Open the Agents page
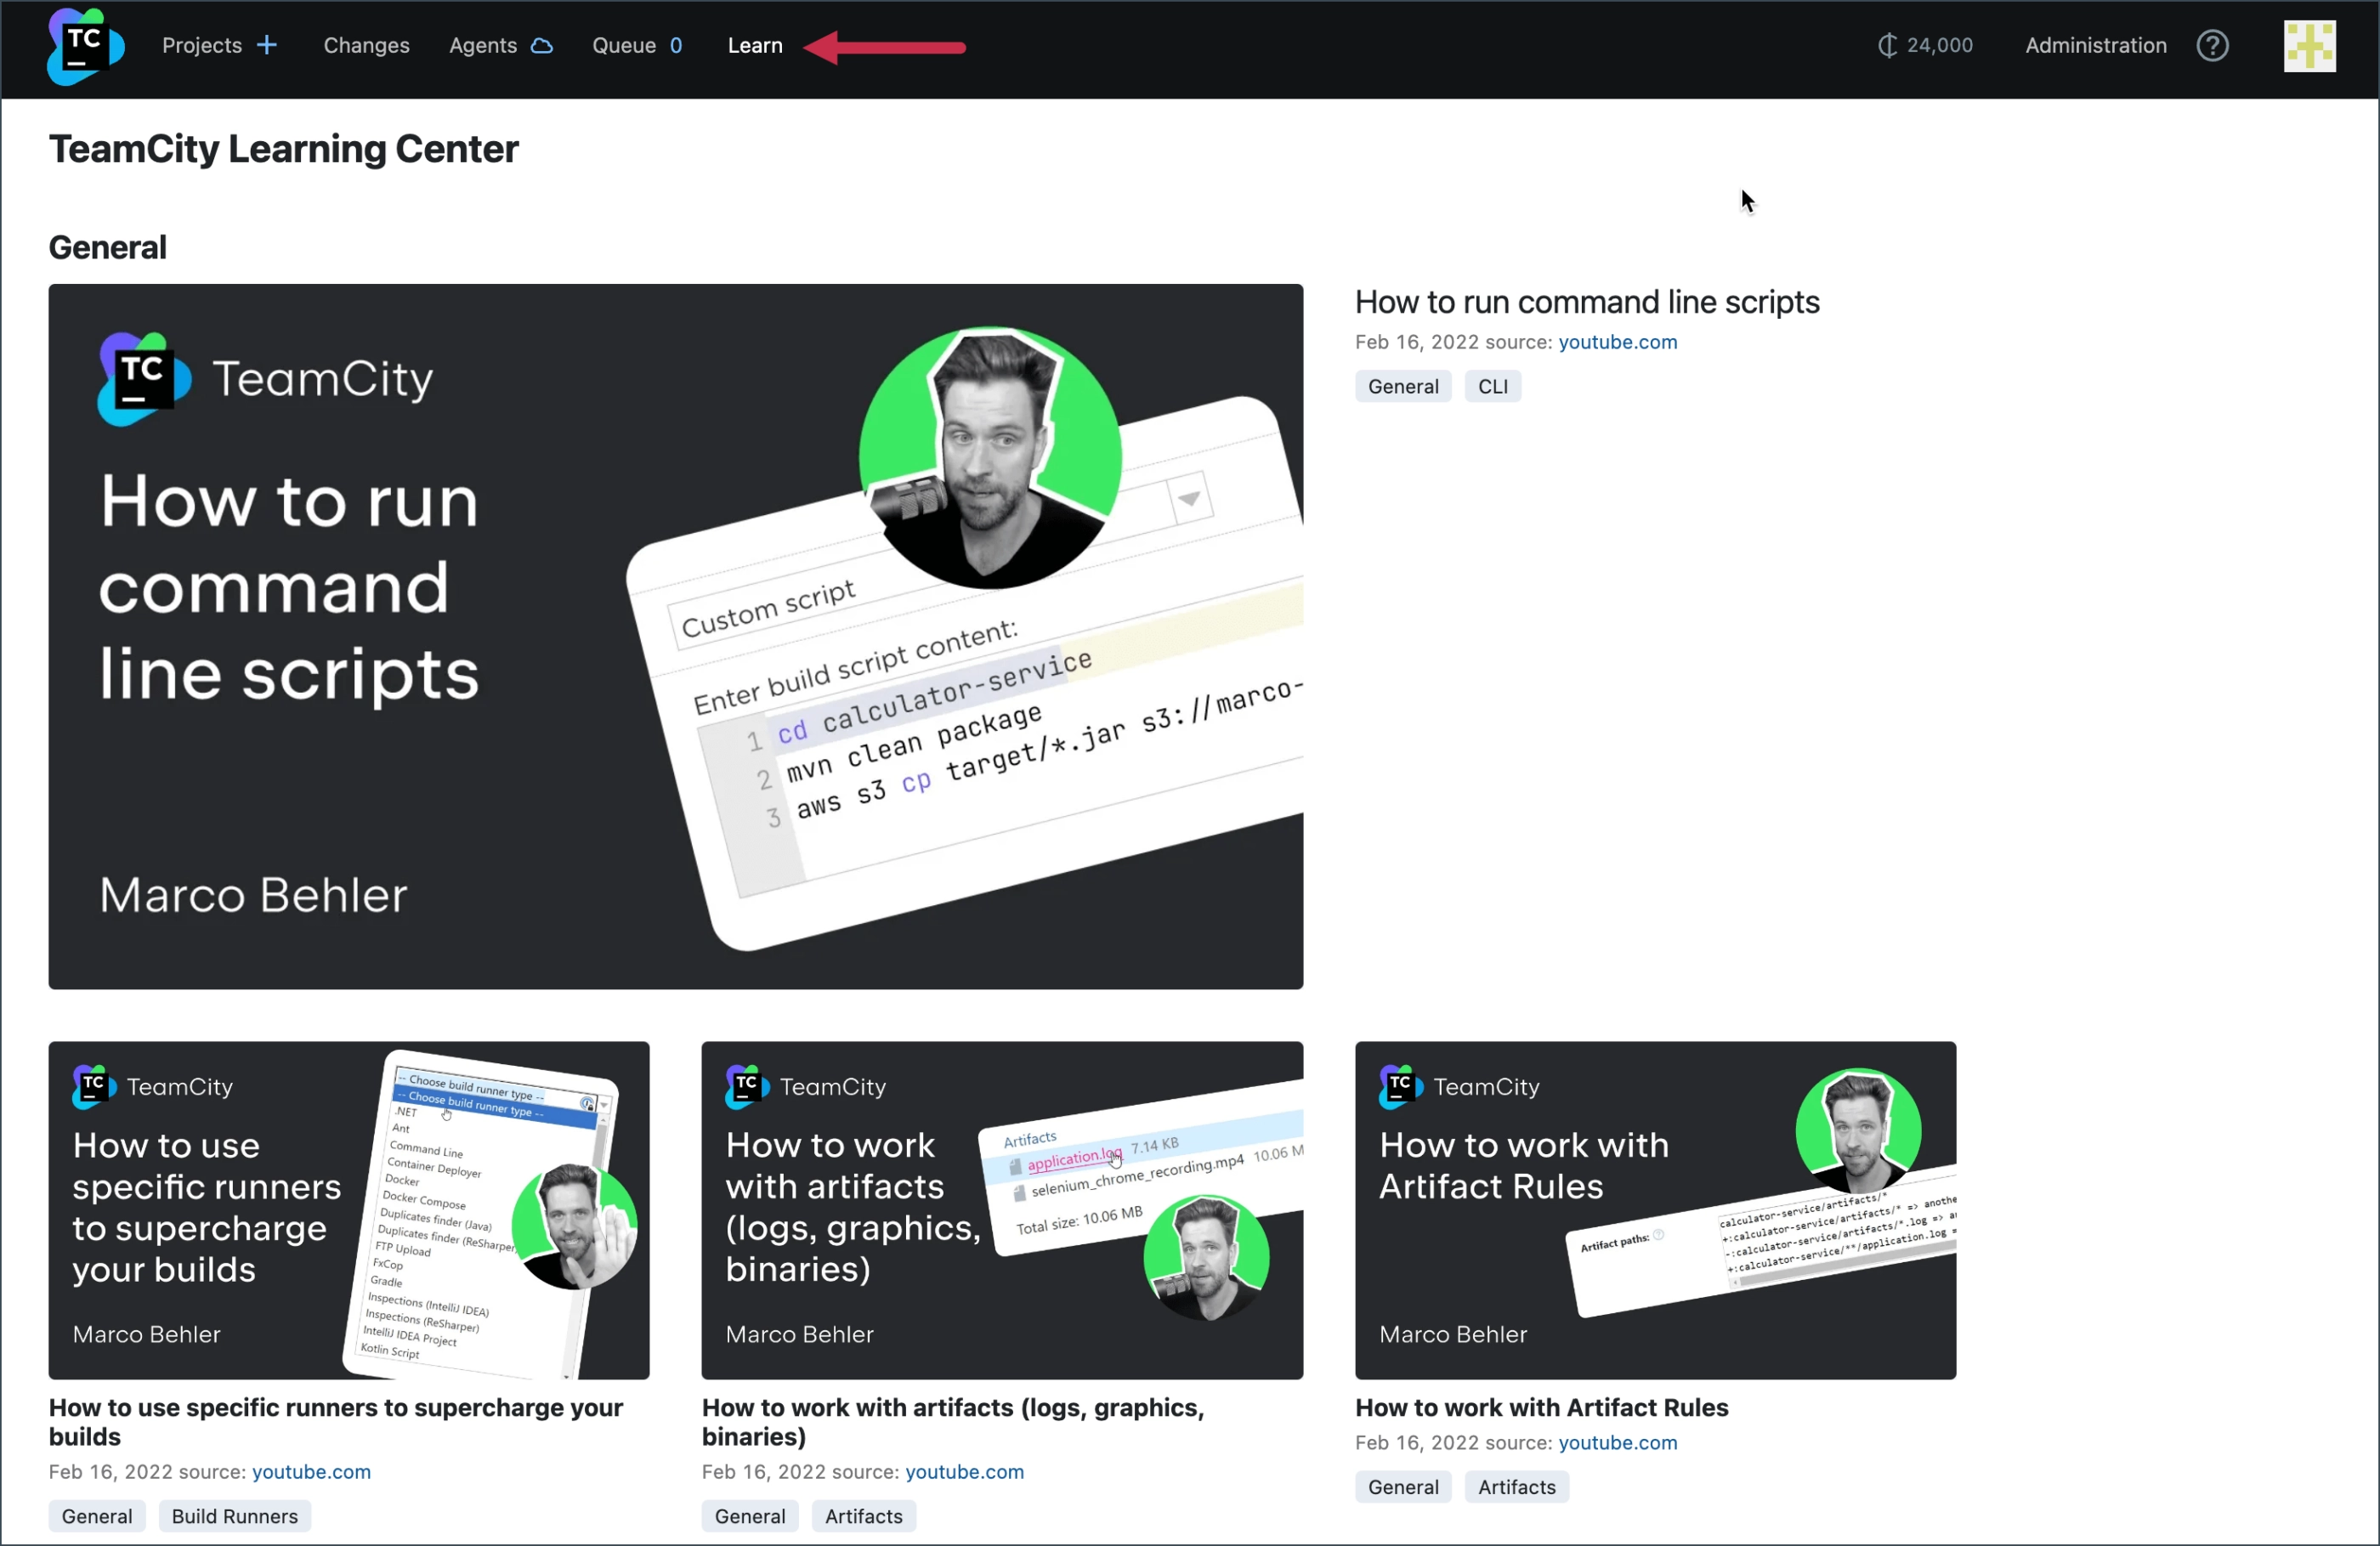Viewport: 2380px width, 1546px height. click(483, 45)
